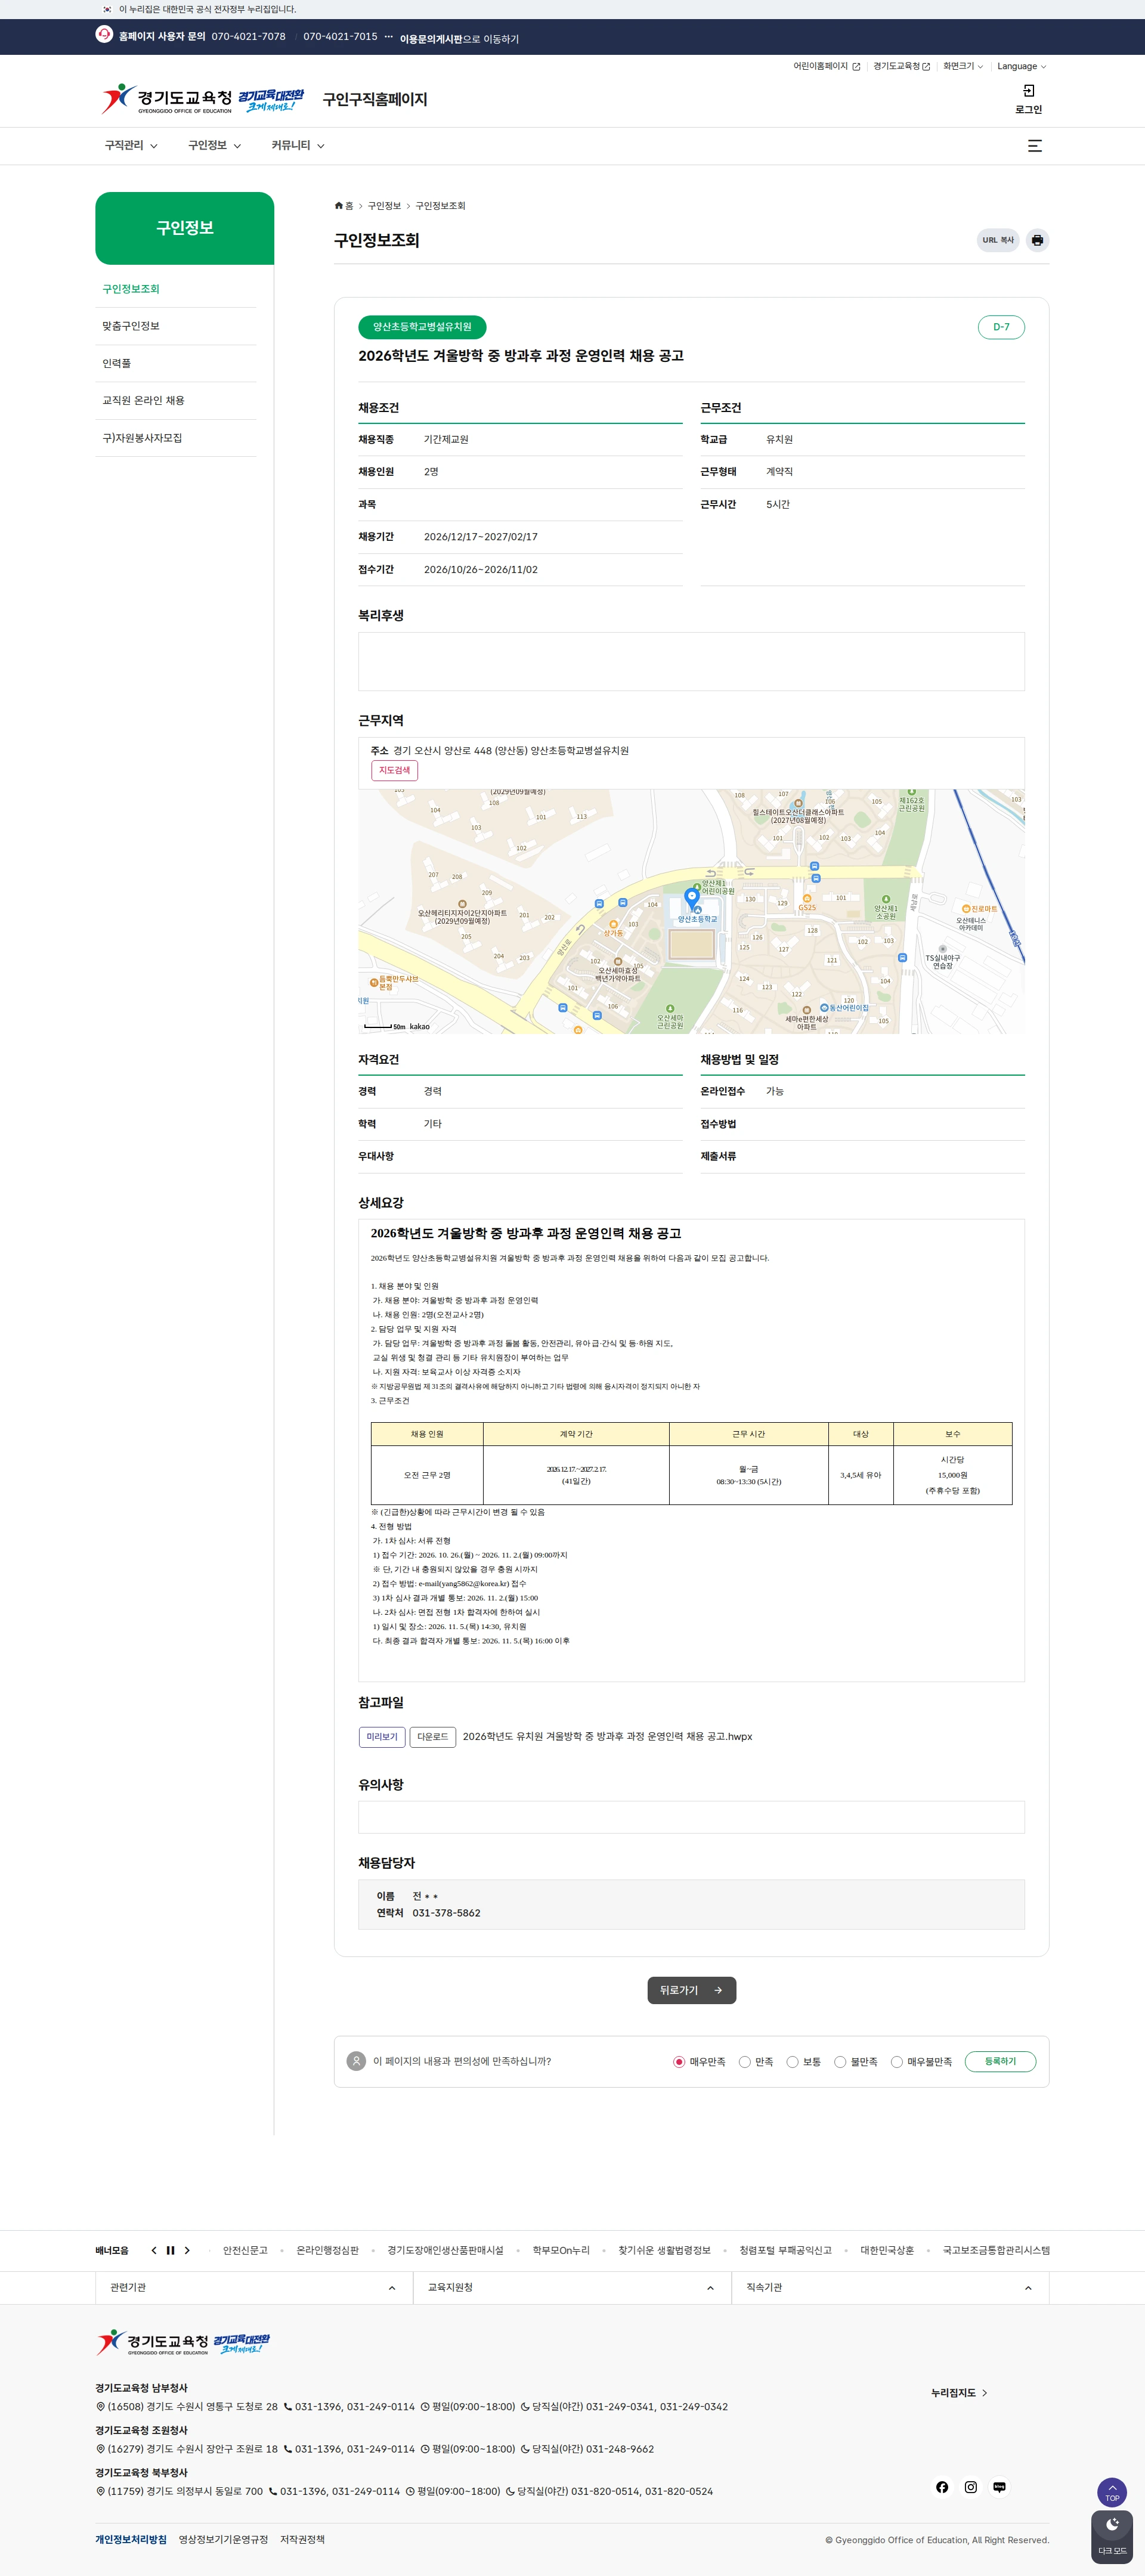Select 매우불만족 radio button
The width and height of the screenshot is (1145, 2576).
[x=897, y=2062]
